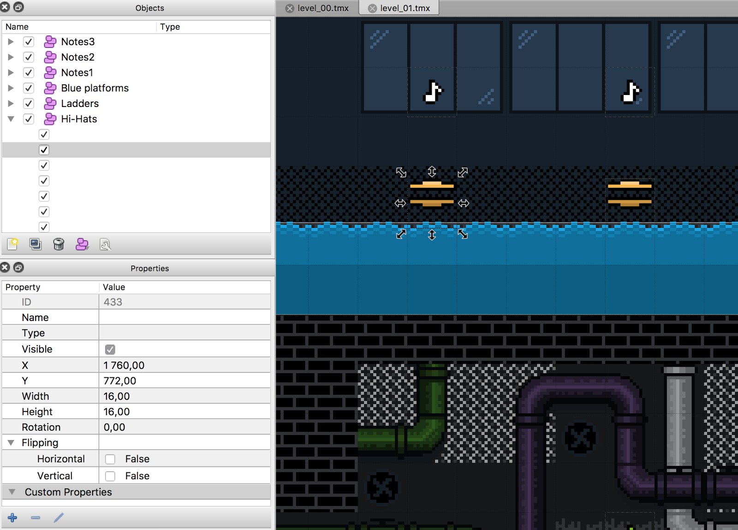738x530 pixels.
Task: Click top-left resize handle of selected hi-hat
Action: 401,173
